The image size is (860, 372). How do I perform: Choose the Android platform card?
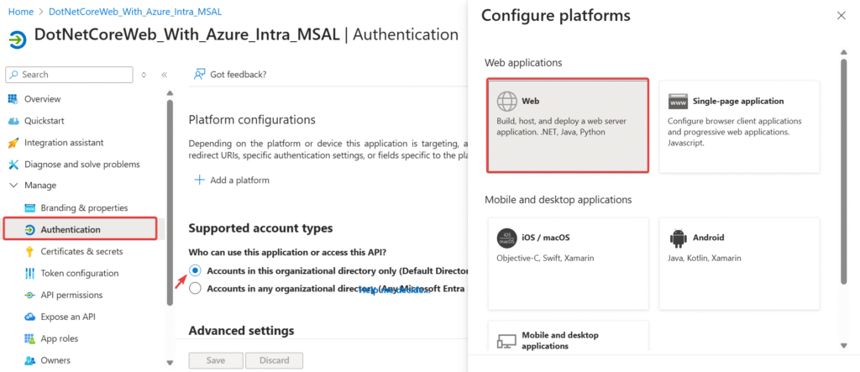pyautogui.click(x=739, y=264)
